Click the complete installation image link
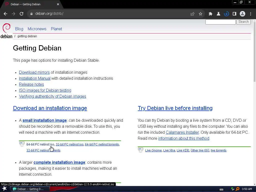256x192 pixels. pos(59,162)
